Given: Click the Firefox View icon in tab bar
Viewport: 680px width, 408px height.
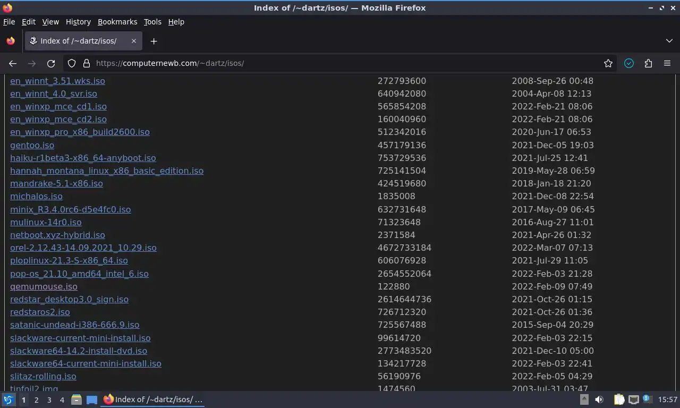Looking at the screenshot, I should [x=11, y=41].
